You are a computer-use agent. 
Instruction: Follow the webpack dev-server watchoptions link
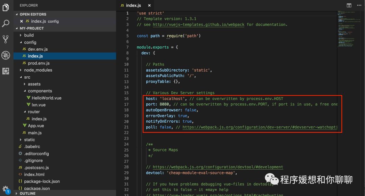coord(260,127)
